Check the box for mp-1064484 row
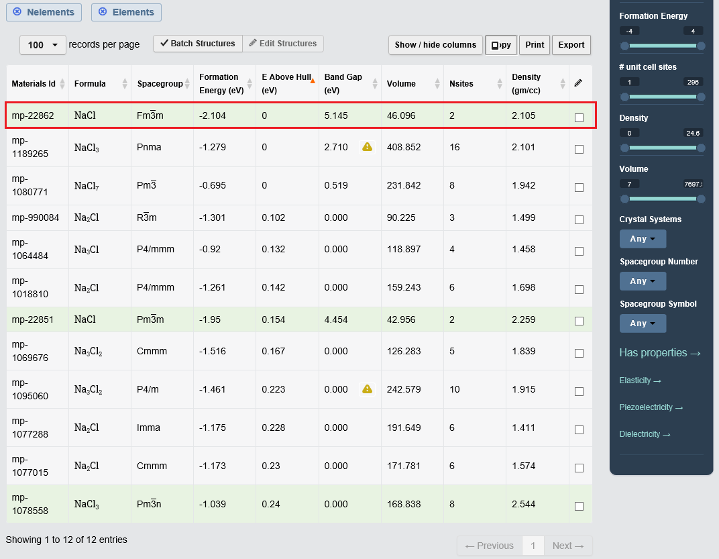The width and height of the screenshot is (719, 559). (579, 251)
